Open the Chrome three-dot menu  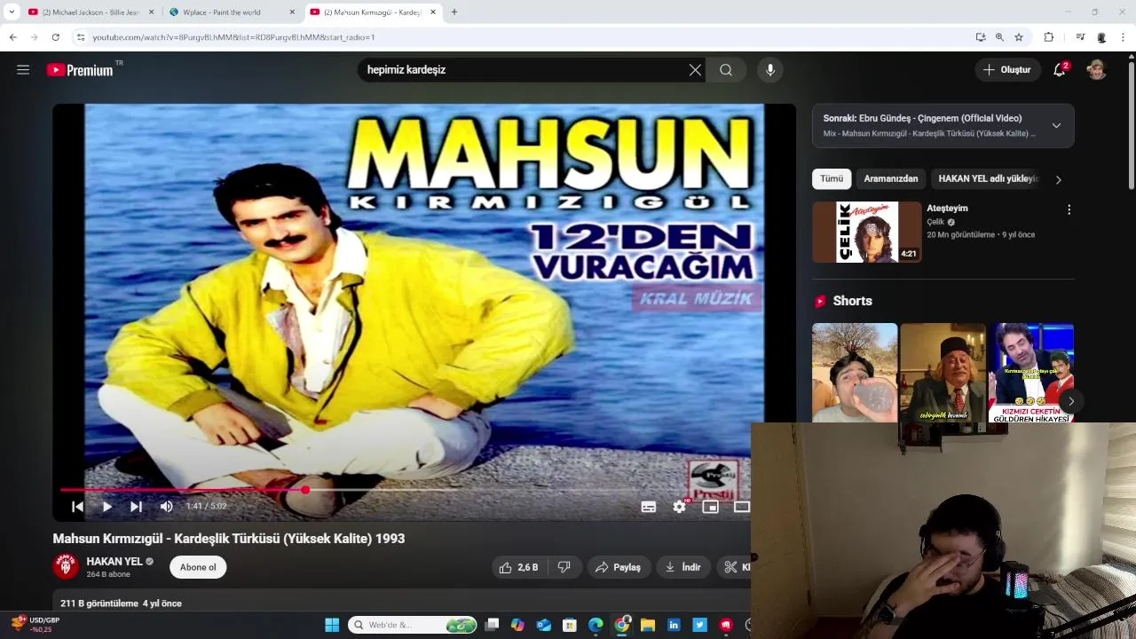point(1124,37)
